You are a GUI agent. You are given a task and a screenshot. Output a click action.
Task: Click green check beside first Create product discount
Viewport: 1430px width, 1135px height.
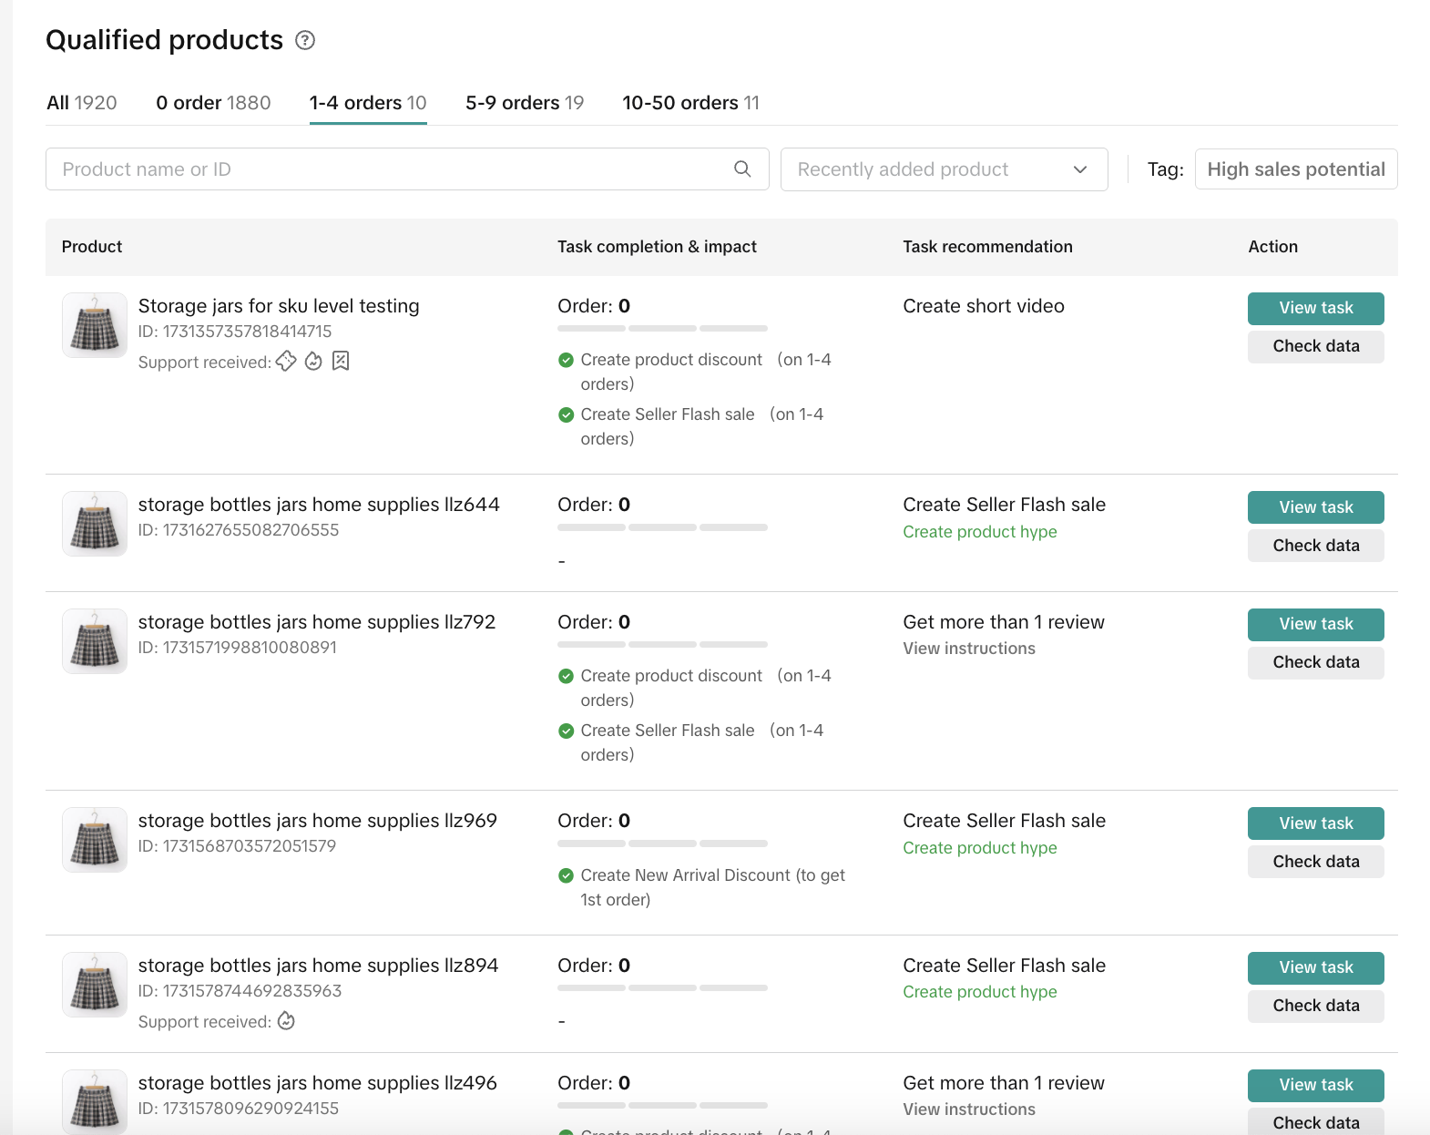pyautogui.click(x=566, y=360)
